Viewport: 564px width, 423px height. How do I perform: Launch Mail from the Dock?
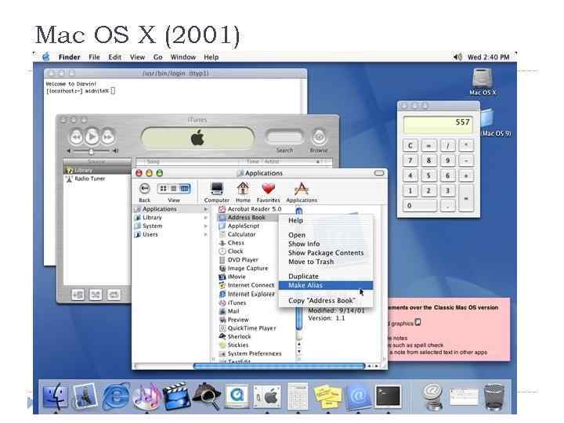[85, 396]
